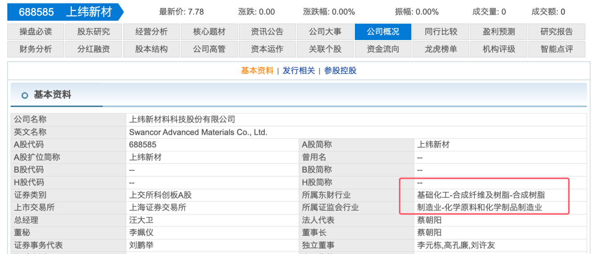Select company name 上纬新材料科技股份有限公司
The height and width of the screenshot is (254, 609).
pos(182,119)
